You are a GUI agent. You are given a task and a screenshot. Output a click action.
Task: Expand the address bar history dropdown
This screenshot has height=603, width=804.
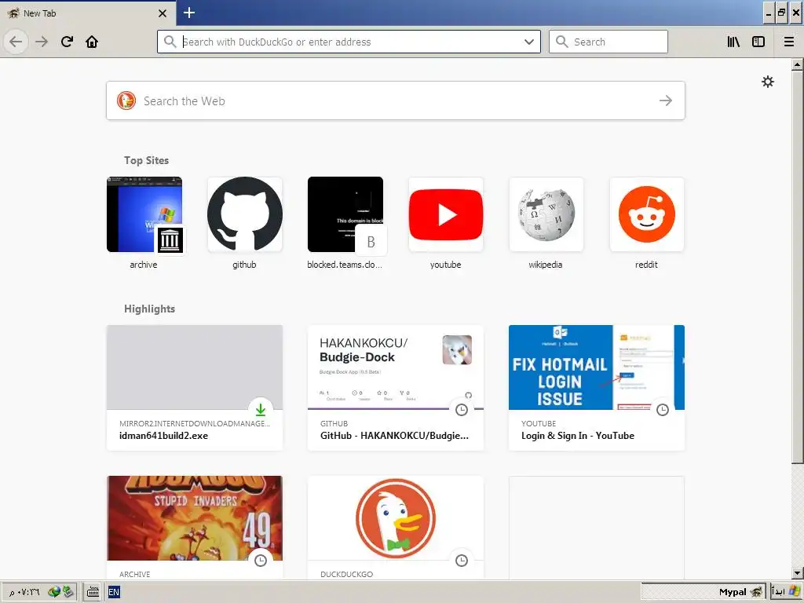pos(529,42)
